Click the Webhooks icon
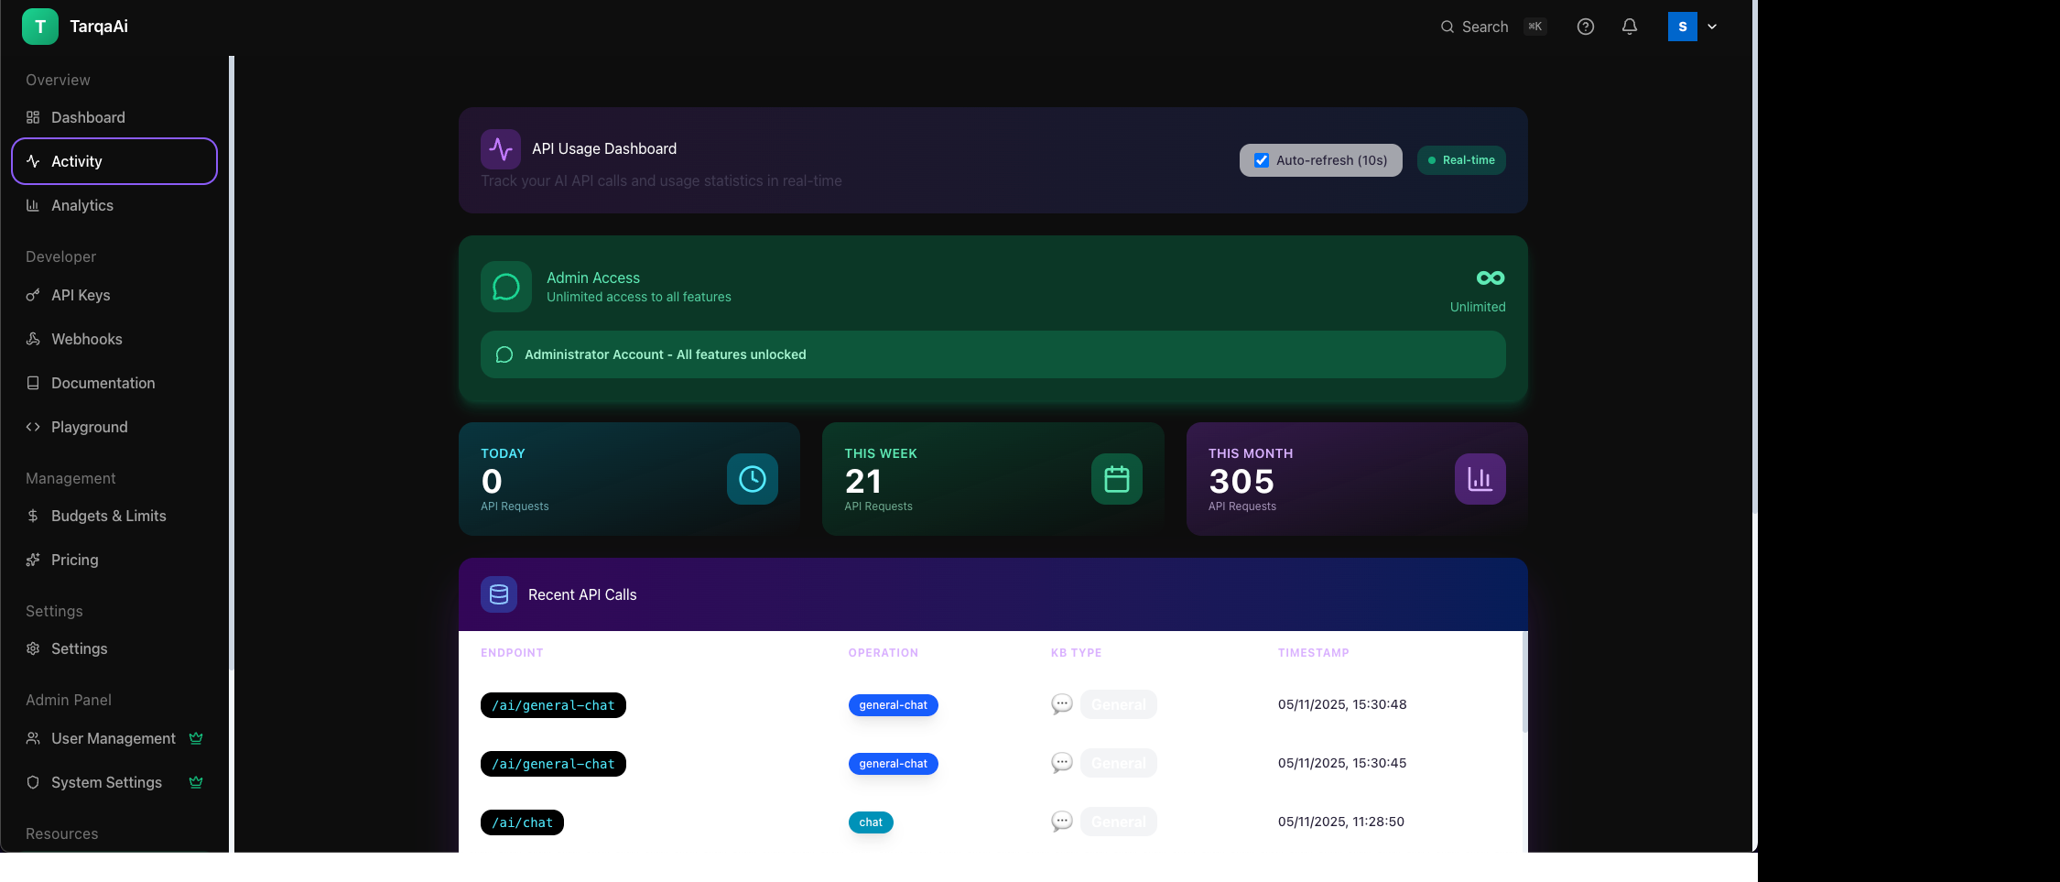Screen dimensions: 2060x882 (33, 339)
